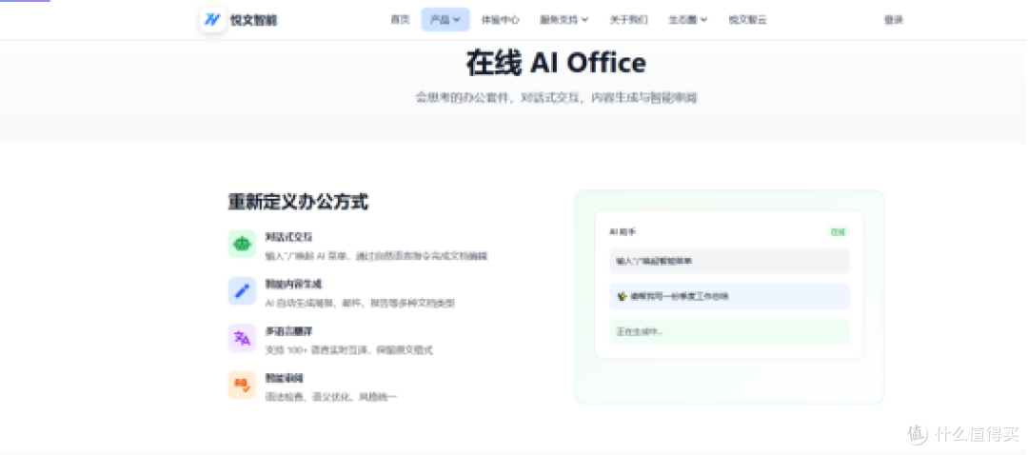Click the green 正在生成中 status row
This screenshot has height=455, width=1028.
point(729,332)
